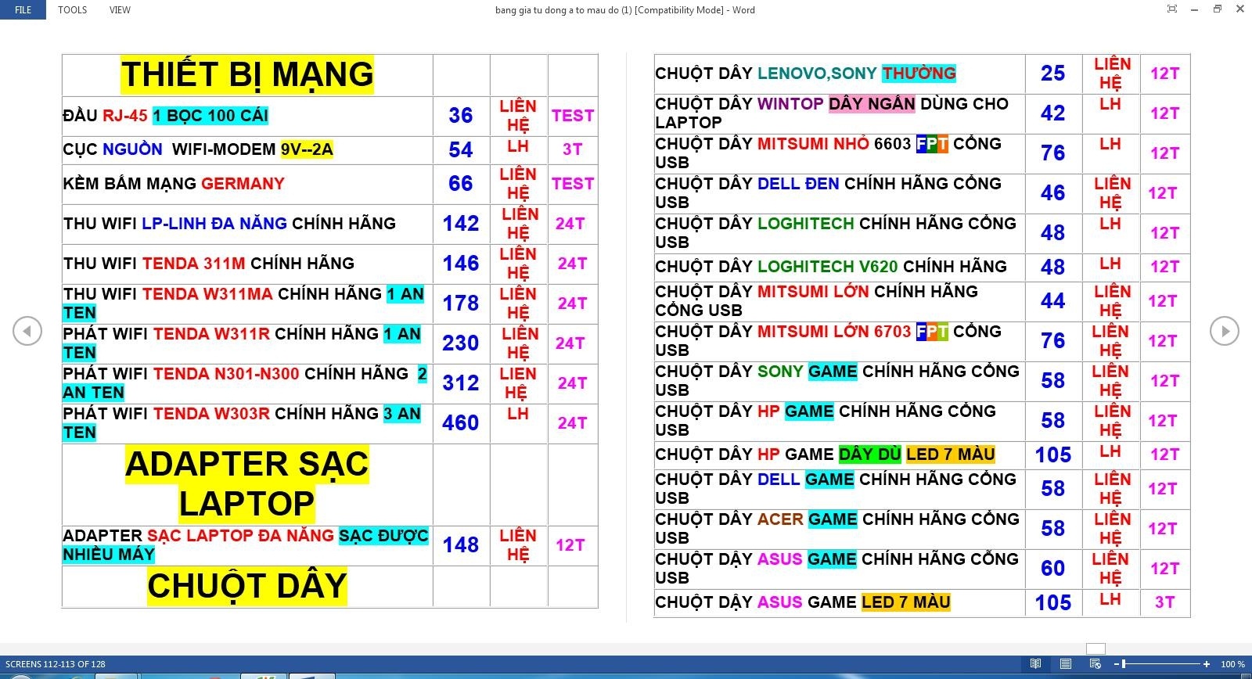Open the VIEW menu
Image resolution: width=1252 pixels, height=679 pixels.
click(120, 9)
